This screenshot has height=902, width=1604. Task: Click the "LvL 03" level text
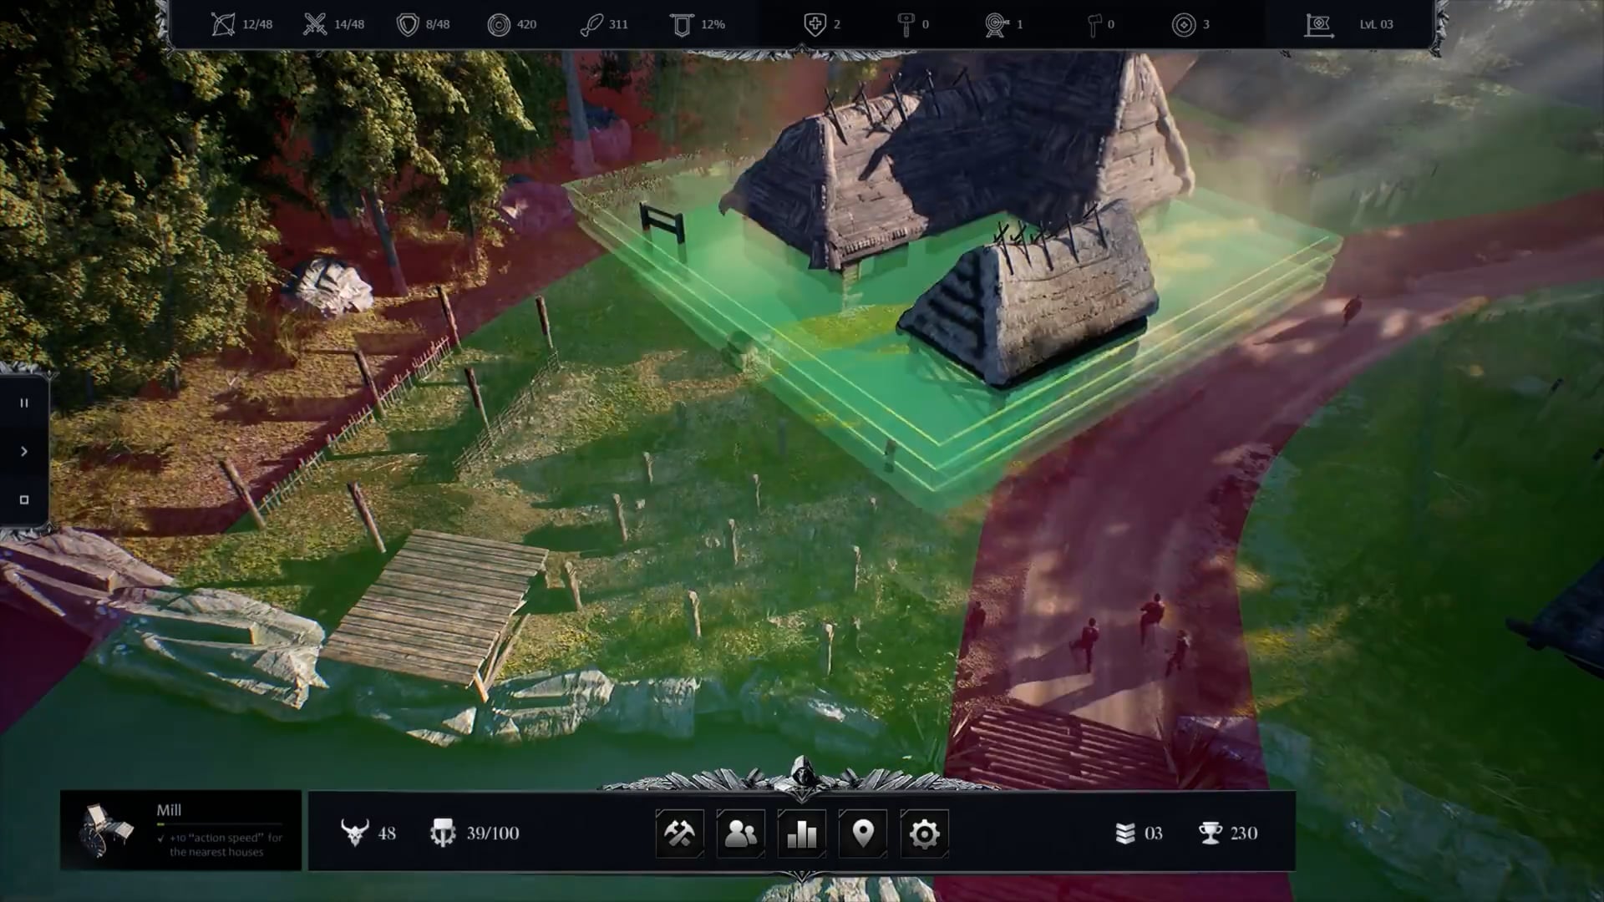coord(1376,24)
